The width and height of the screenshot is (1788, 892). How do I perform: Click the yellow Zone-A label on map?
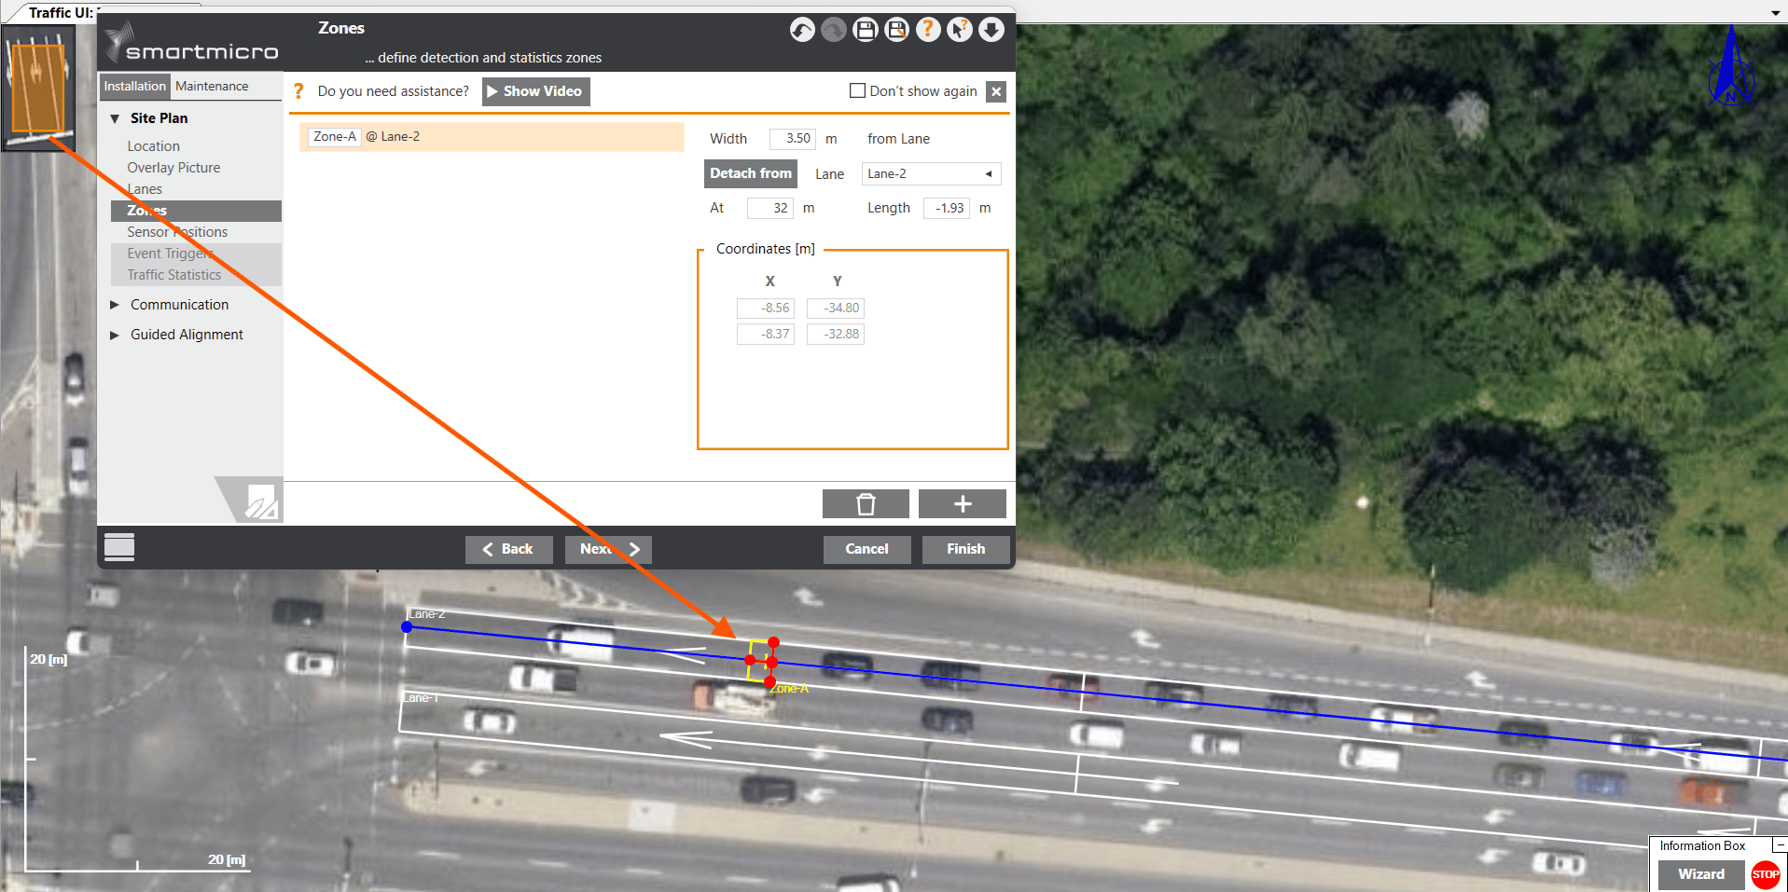coord(789,689)
